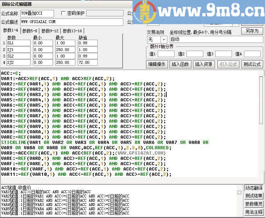
Task: Click the 公式名称 field with TOW叠加CCI
Action: (x=37, y=13)
